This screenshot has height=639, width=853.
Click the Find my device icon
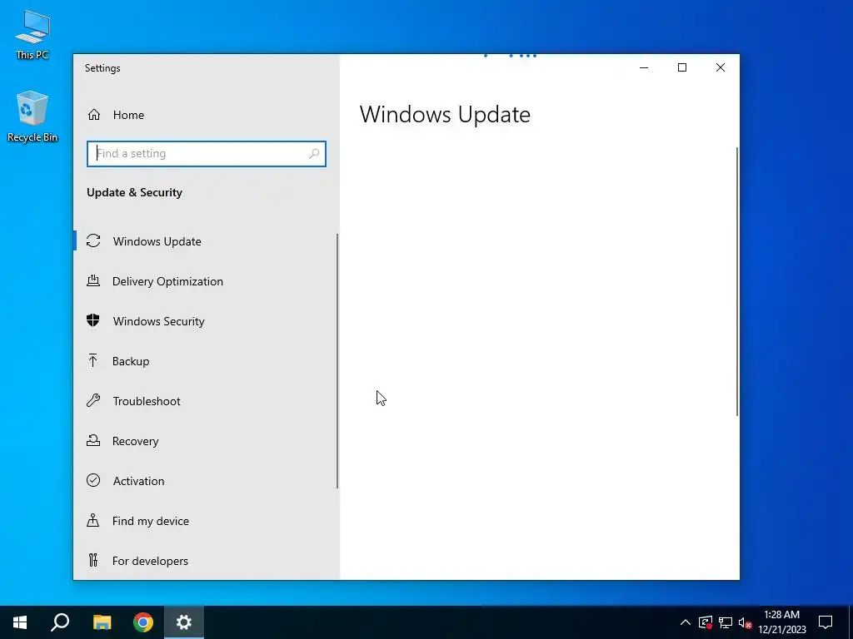pos(93,521)
